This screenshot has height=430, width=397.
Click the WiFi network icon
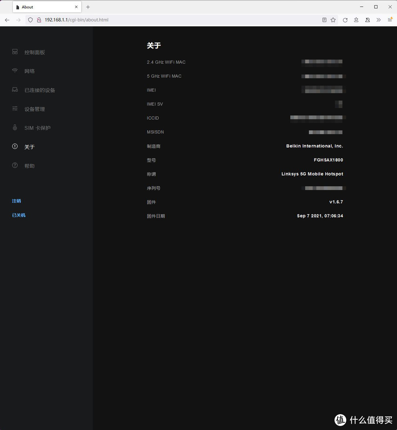pyautogui.click(x=15, y=71)
